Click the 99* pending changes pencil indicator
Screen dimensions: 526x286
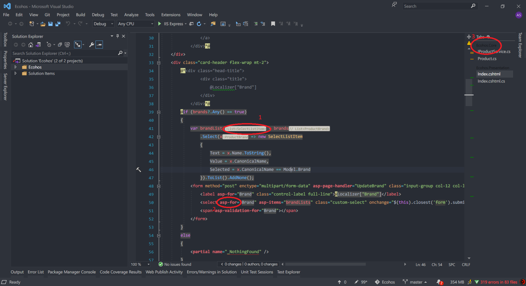pos(361,282)
